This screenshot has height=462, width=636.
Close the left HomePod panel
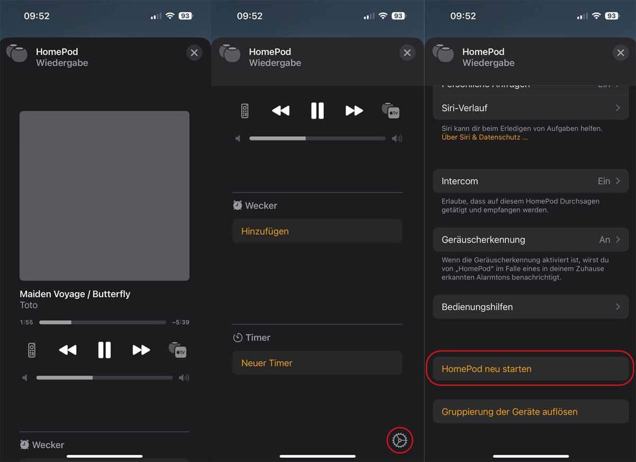tap(194, 52)
